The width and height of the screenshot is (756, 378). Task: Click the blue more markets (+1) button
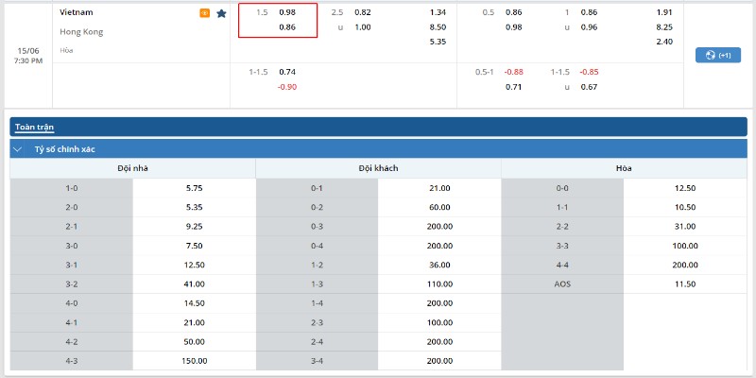[x=717, y=55]
